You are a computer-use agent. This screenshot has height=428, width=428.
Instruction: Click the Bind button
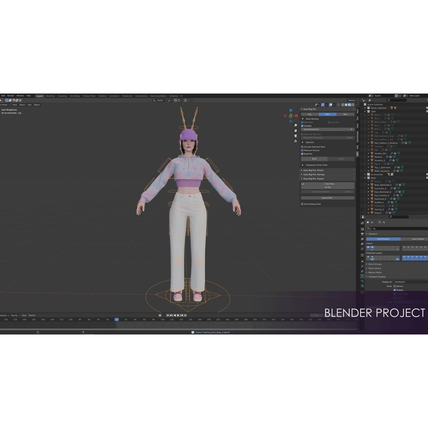[314, 159]
